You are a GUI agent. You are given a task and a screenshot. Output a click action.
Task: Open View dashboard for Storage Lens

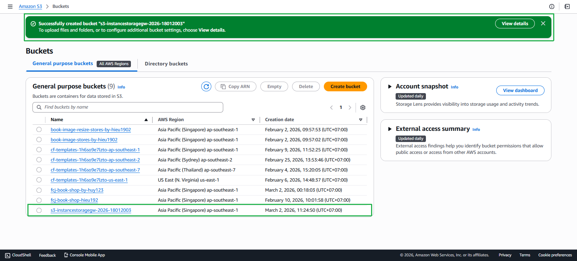point(520,91)
